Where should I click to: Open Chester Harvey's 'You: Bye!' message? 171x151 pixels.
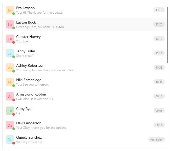click(x=22, y=41)
